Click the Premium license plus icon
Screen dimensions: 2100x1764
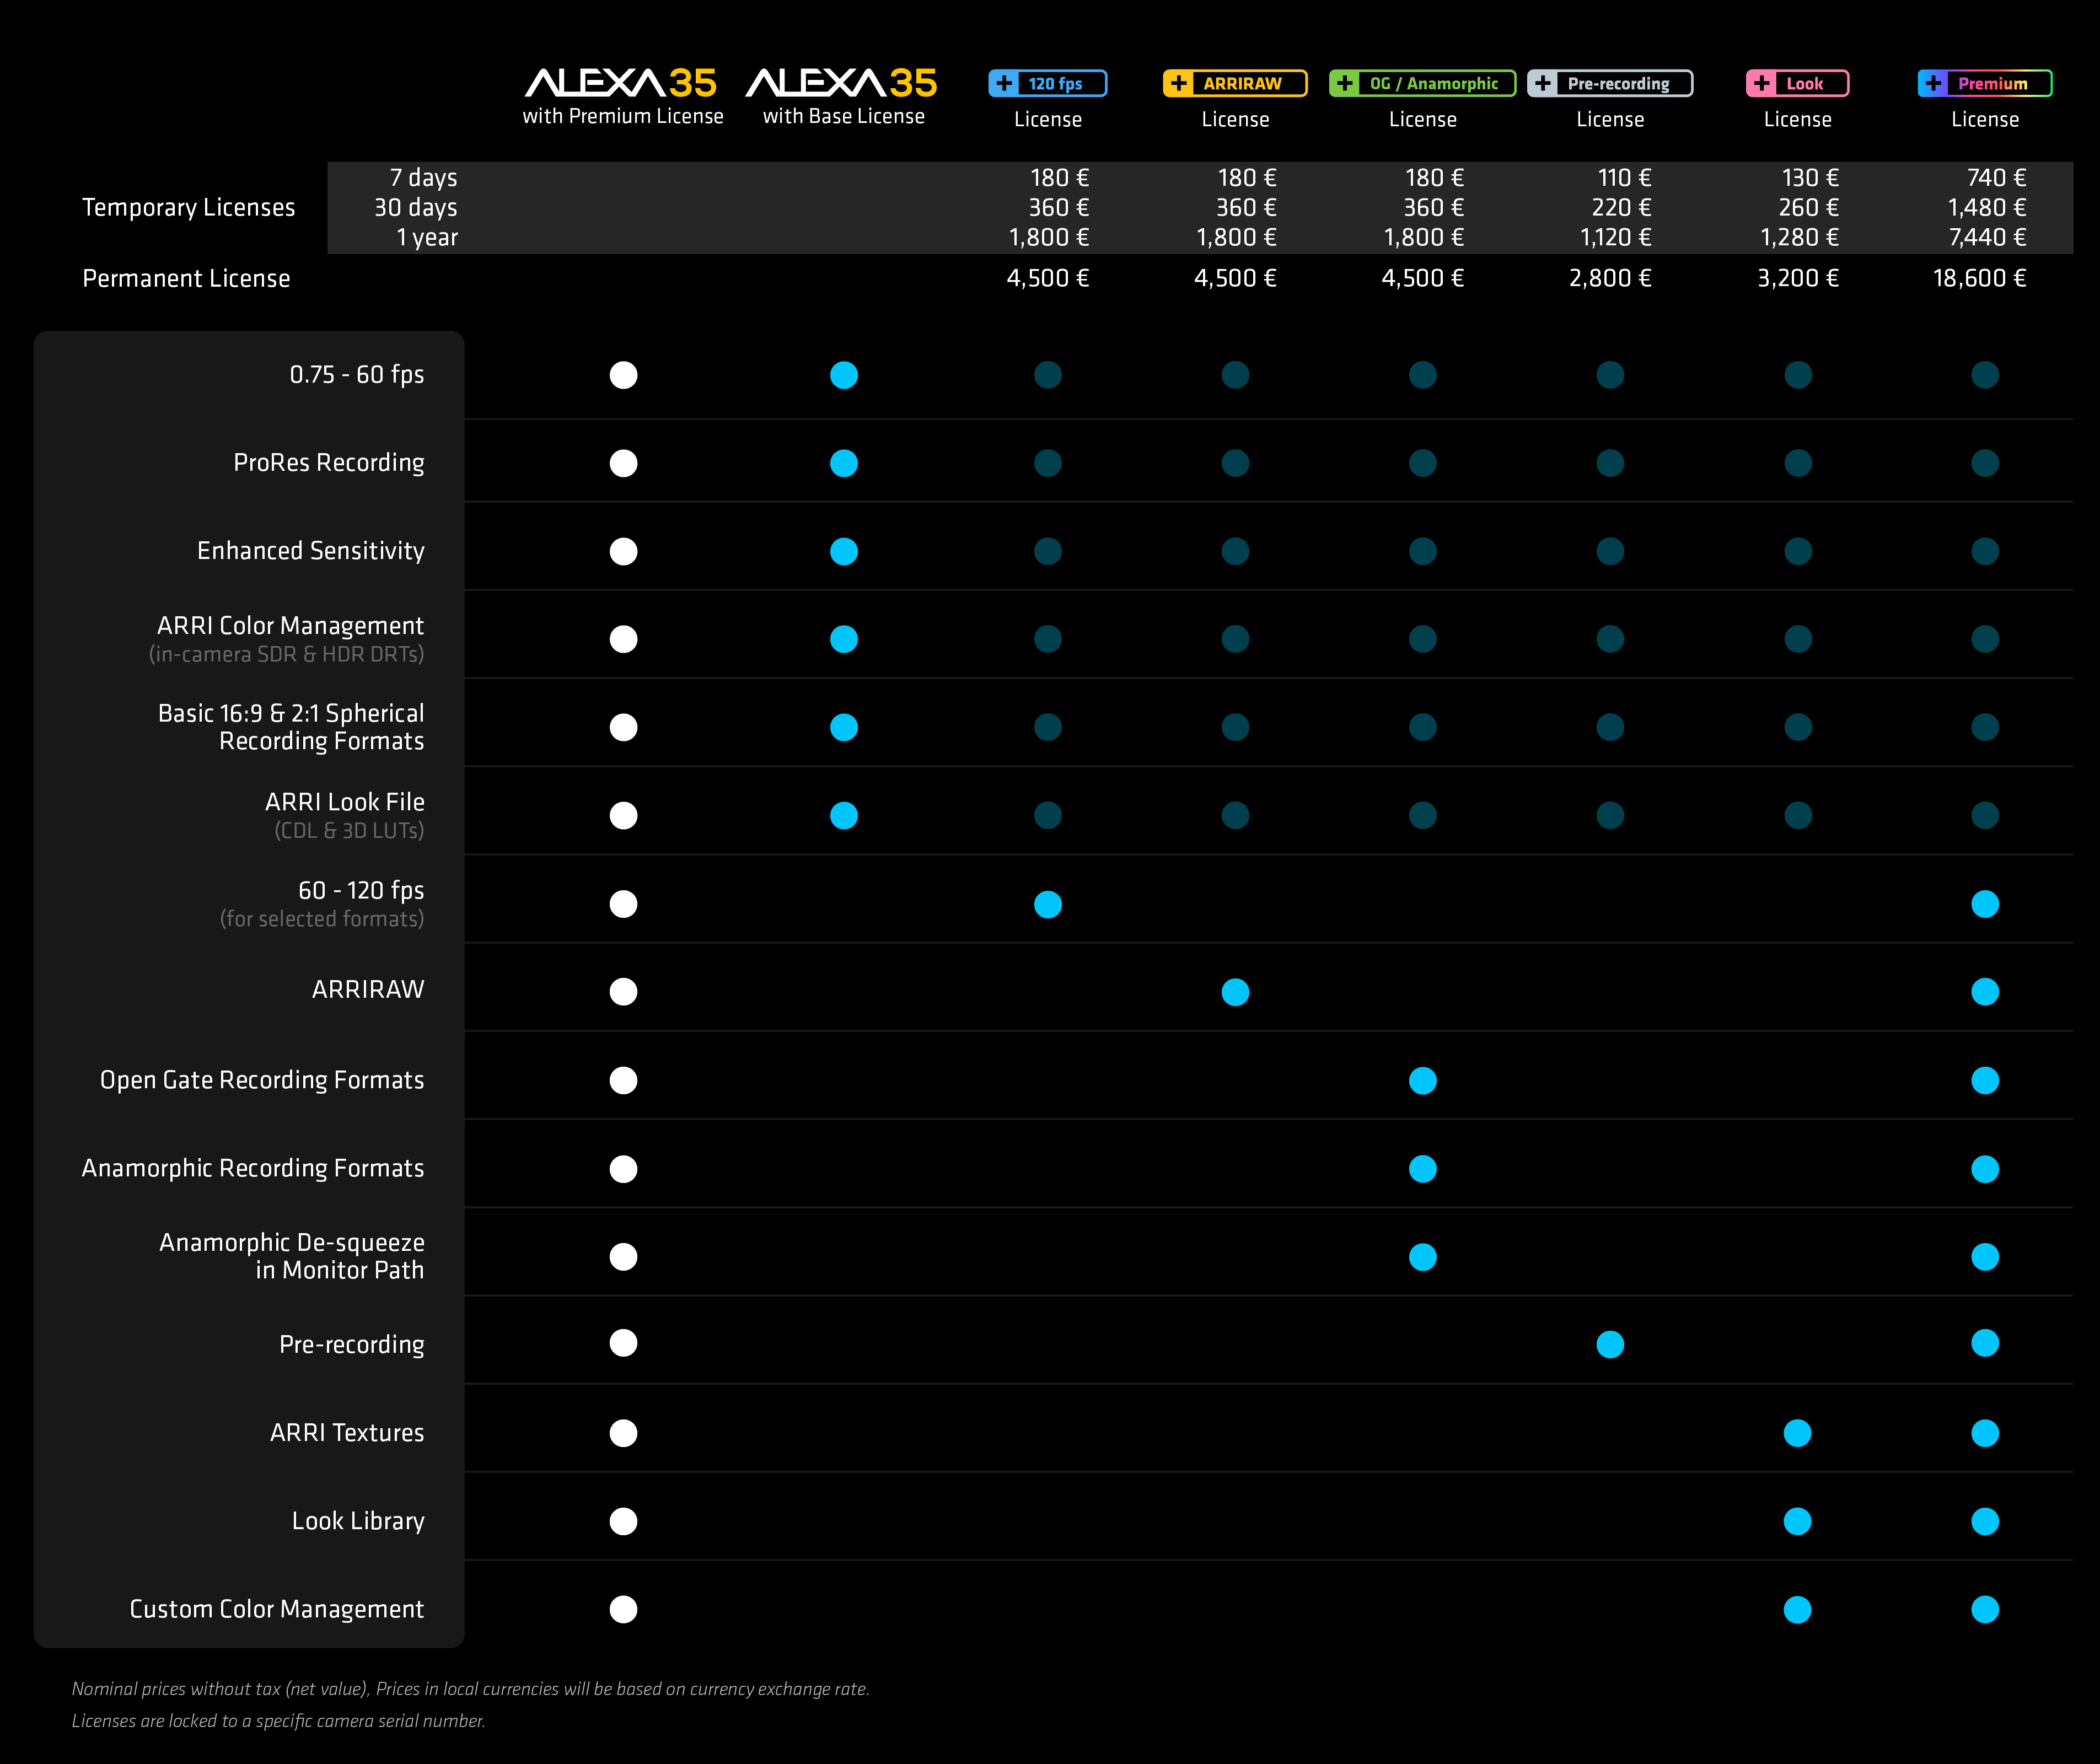(x=1933, y=83)
